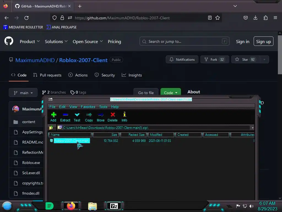
Task: Click the Sign up button
Action: 264,41
